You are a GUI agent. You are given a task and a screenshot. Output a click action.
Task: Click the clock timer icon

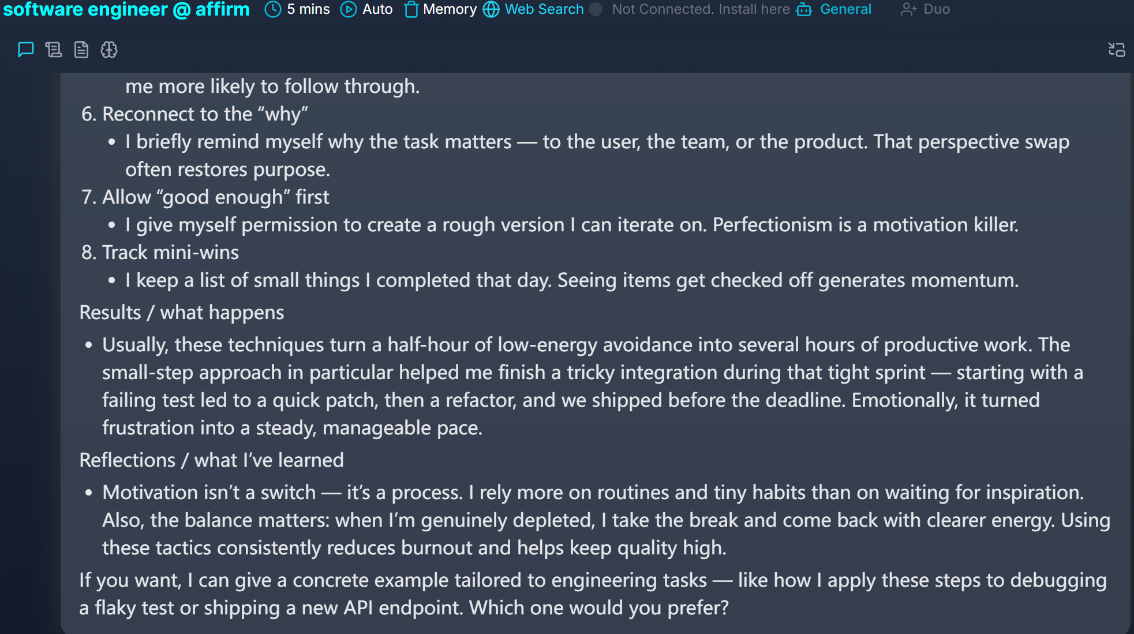coord(273,9)
